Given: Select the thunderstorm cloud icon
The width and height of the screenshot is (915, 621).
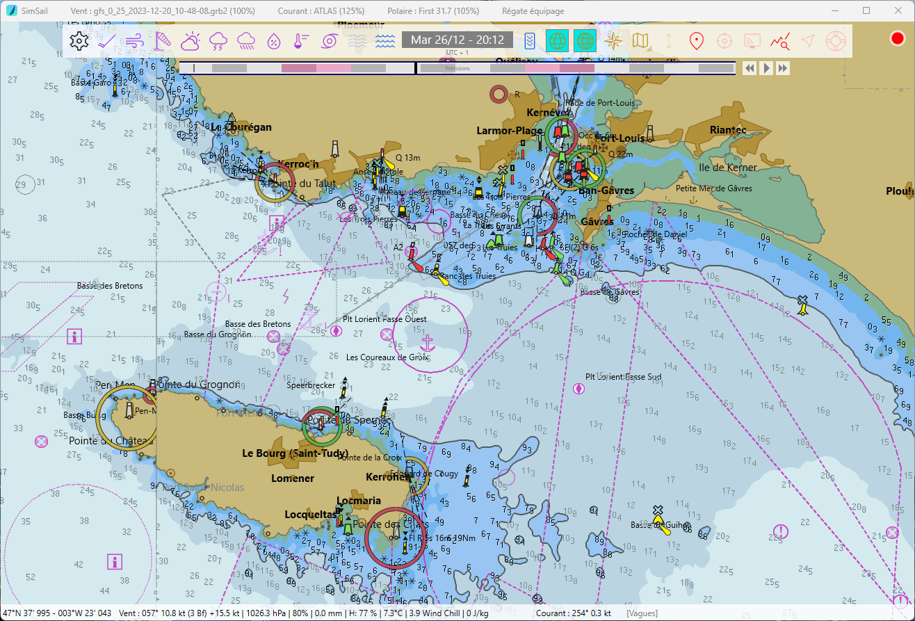Looking at the screenshot, I should [218, 41].
